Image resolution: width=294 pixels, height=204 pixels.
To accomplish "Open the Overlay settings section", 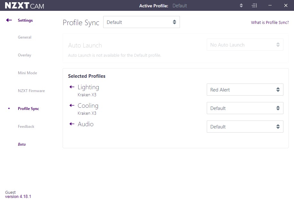I will (x=25, y=55).
